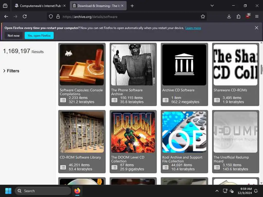Click the Shareware CD collection thumbnail
The height and width of the screenshot is (197, 263).
coord(236,65)
